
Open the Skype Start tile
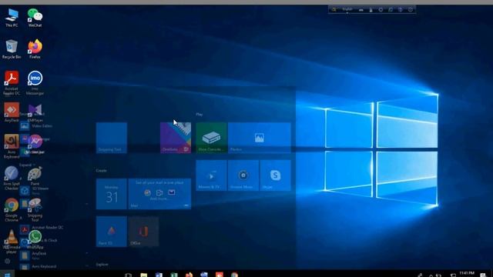276,175
